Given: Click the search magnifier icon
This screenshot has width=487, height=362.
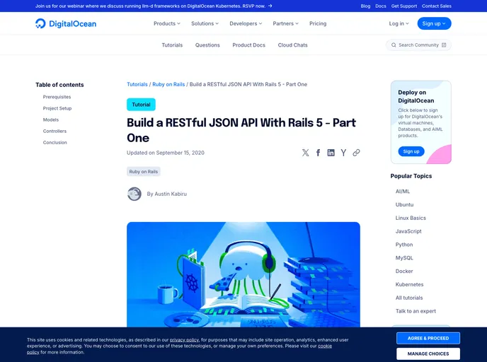Looking at the screenshot, I should 394,45.
